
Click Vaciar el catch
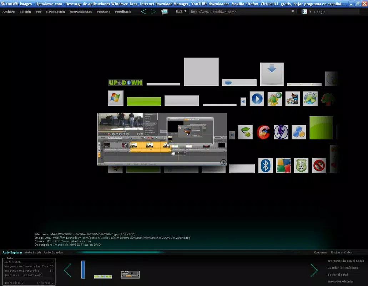point(338,275)
